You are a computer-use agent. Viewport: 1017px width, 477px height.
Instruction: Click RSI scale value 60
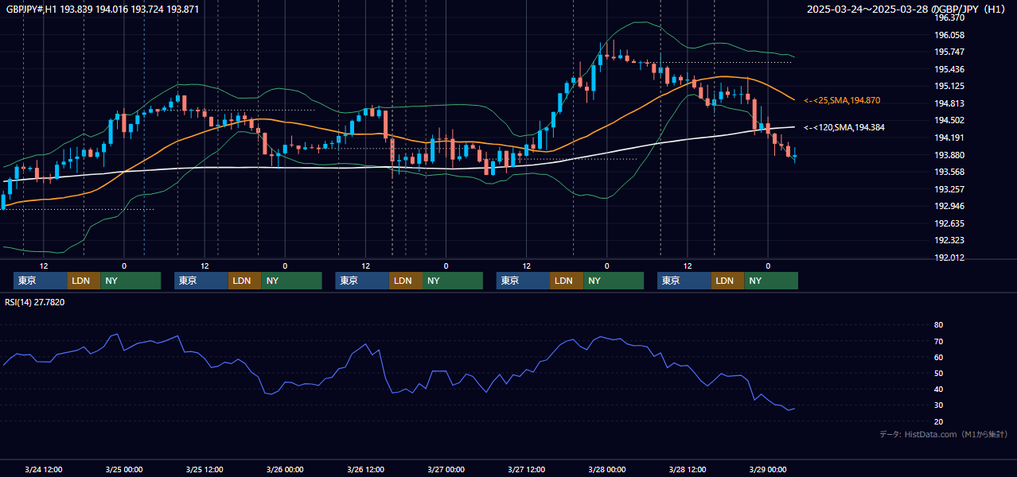[x=938, y=357]
